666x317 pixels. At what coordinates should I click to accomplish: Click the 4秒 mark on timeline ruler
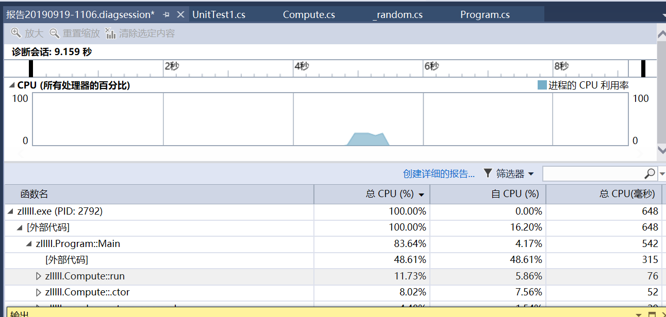click(x=302, y=66)
